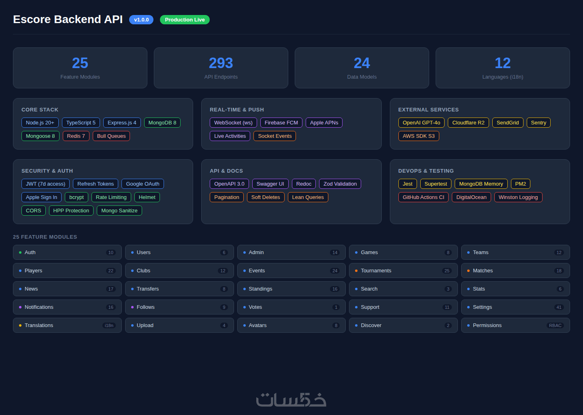Open the Settings module row
Viewport: 583px width, 415px height.
[515, 307]
